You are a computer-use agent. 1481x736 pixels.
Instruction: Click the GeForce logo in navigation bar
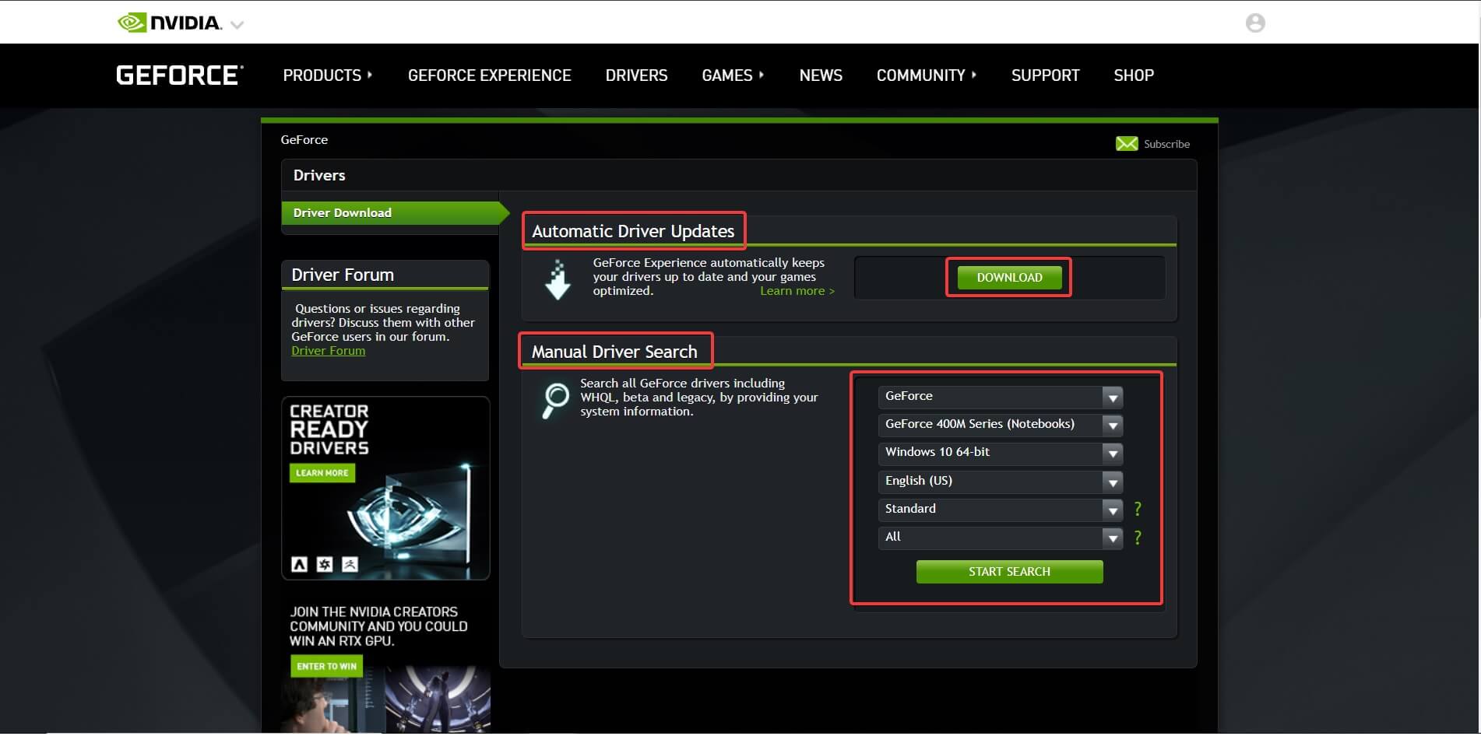coord(180,75)
